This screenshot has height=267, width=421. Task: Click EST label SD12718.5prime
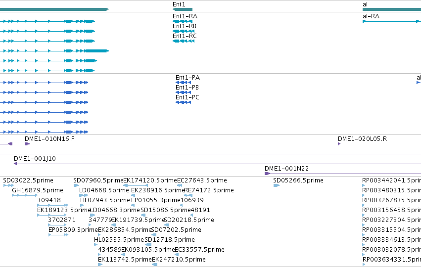[x=170, y=240]
